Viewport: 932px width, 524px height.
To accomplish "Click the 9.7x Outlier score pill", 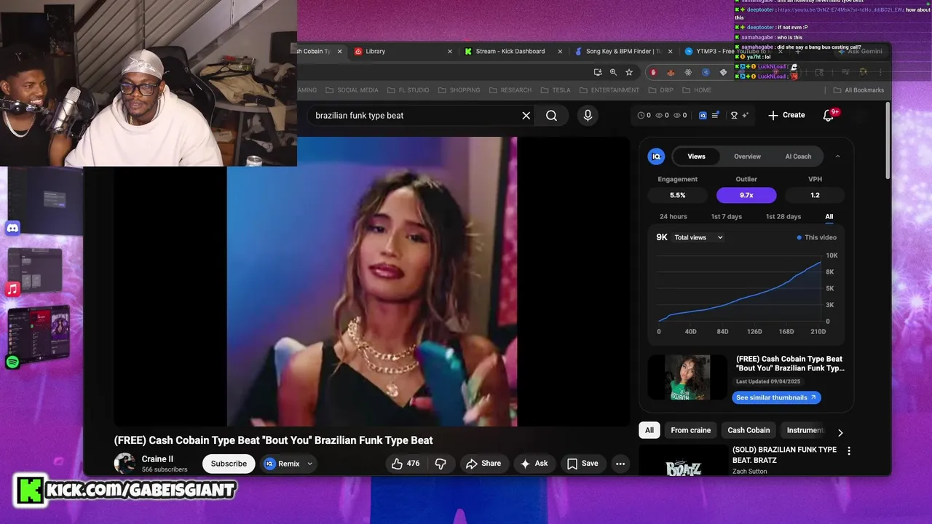I will tap(746, 195).
